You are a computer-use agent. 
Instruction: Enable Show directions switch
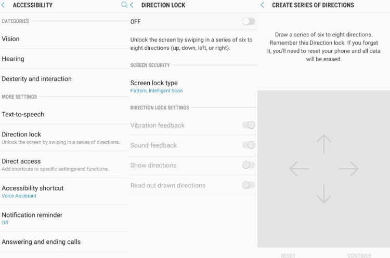point(249,165)
